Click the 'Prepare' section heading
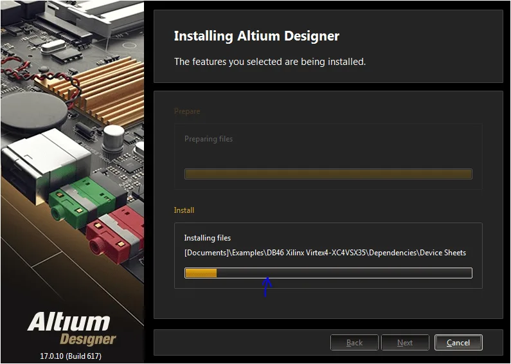511x364 pixels. (187, 111)
